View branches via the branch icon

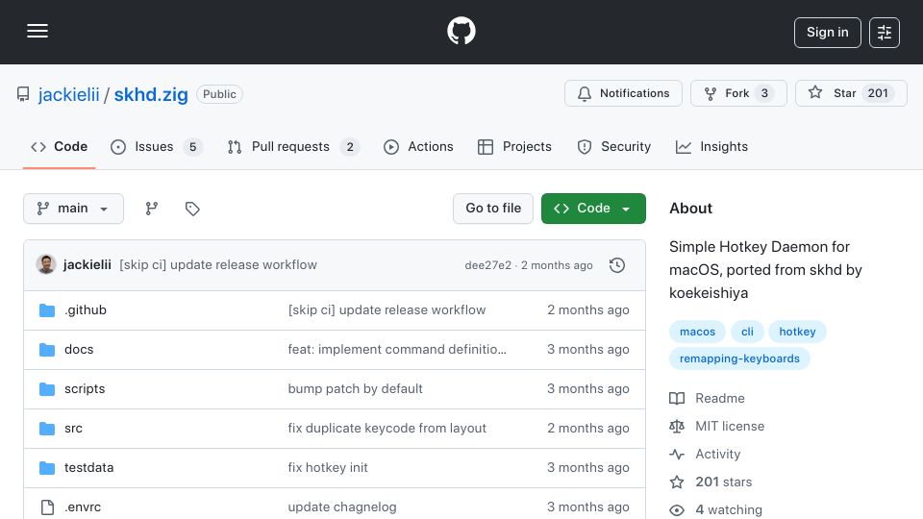pyautogui.click(x=152, y=209)
